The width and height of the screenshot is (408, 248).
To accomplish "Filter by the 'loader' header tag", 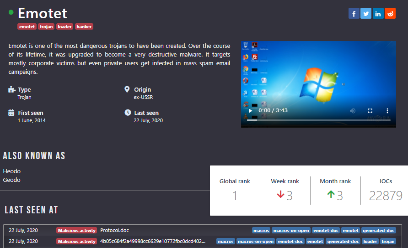I will [x=64, y=27].
